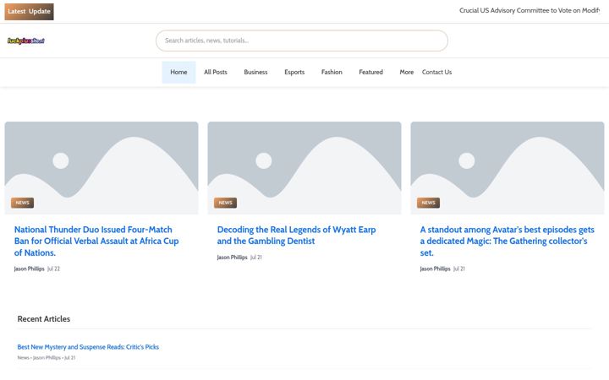Viewport: 609px width, 380px height.
Task: Click the Wyatt Earp article image
Action: point(304,168)
